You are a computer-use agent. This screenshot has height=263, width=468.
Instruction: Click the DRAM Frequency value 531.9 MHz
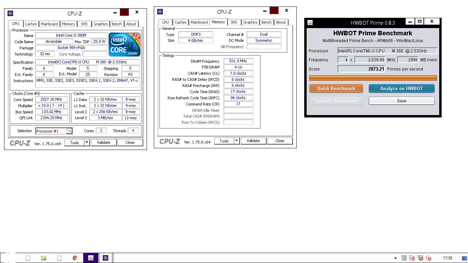click(x=238, y=61)
